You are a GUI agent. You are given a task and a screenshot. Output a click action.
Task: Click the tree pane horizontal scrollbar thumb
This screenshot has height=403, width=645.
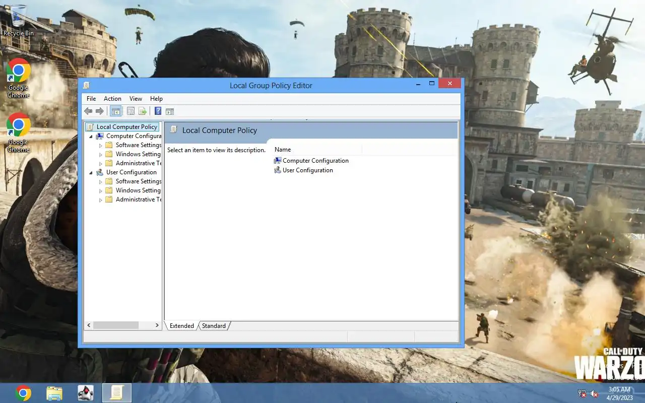tap(116, 326)
